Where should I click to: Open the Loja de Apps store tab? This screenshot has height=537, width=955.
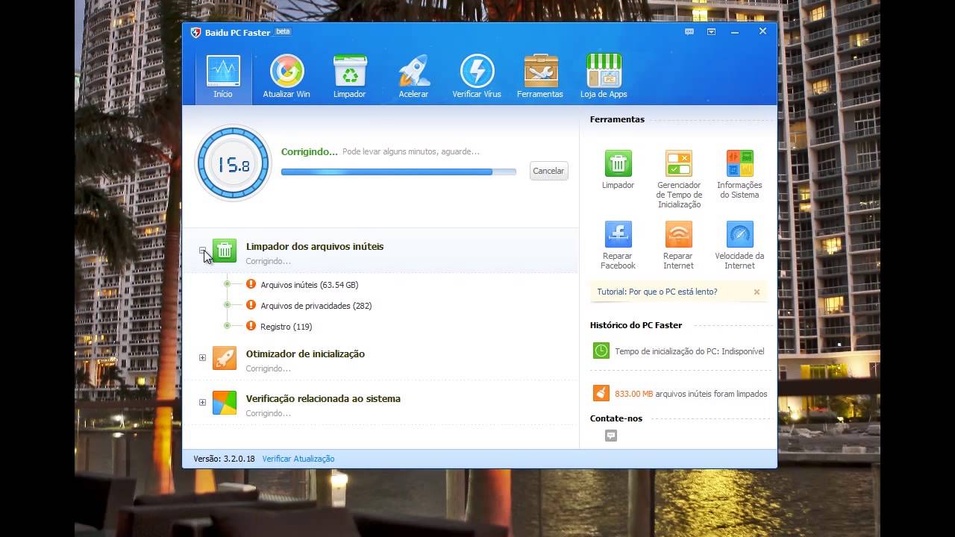604,78
